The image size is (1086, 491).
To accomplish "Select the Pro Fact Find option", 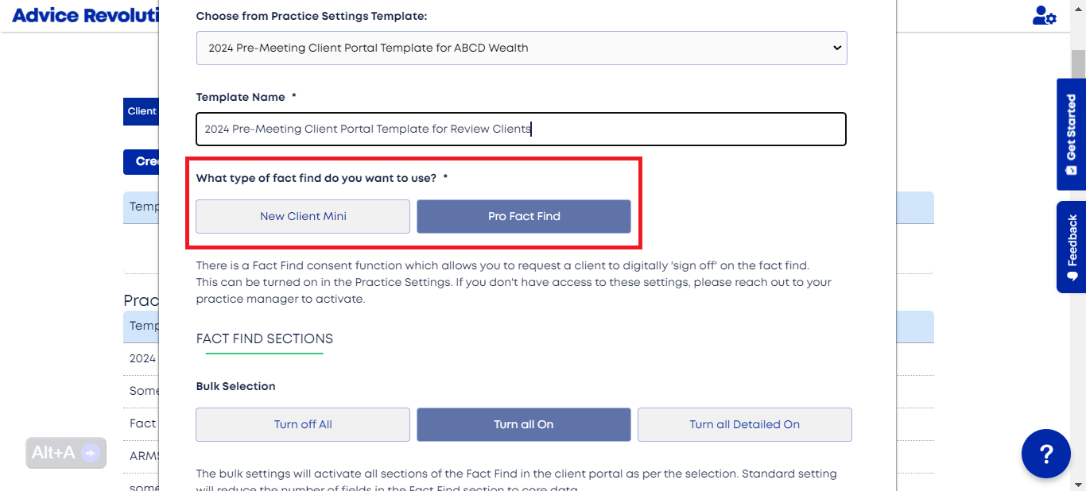I will click(x=524, y=216).
